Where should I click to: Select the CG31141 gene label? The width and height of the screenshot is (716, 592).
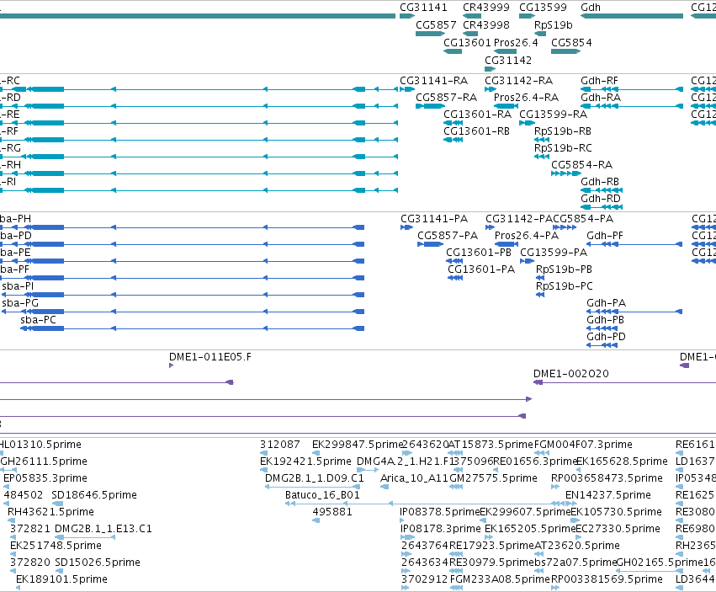point(423,8)
